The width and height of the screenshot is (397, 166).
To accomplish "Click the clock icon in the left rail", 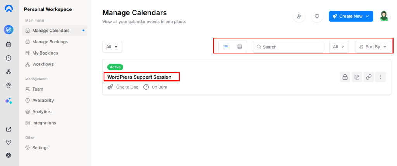I will tap(9, 58).
